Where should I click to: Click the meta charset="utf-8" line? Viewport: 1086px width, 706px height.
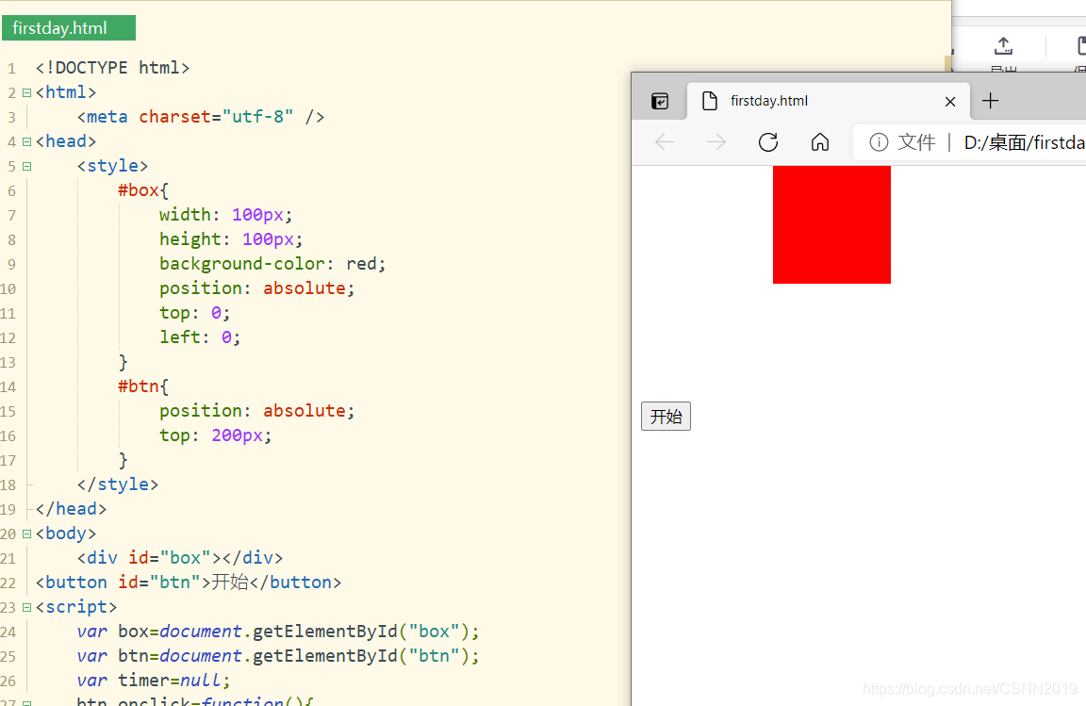(x=201, y=117)
